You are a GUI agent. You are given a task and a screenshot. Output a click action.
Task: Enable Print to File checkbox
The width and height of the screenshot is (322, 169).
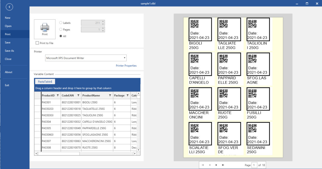[x=37, y=43]
